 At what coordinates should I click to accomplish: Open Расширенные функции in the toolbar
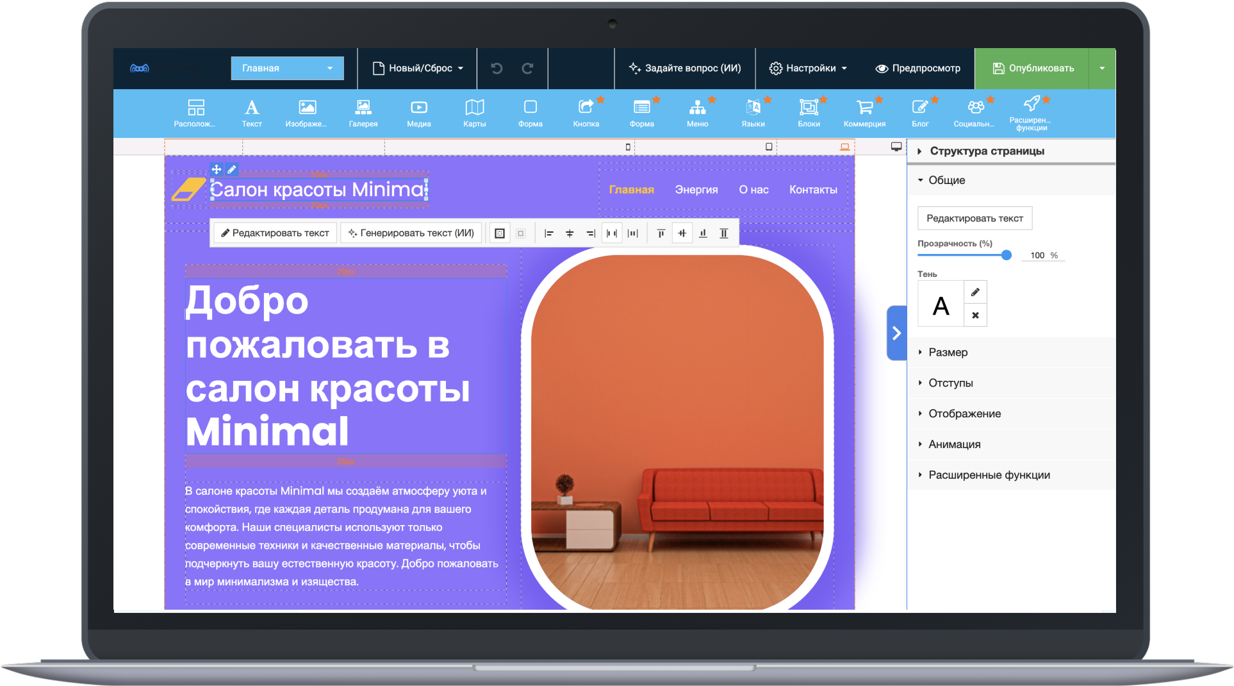[1031, 113]
